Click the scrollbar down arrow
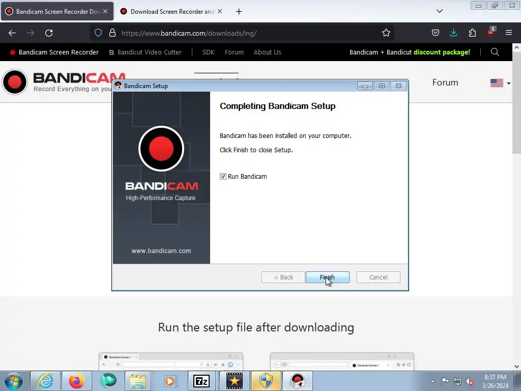Screen dimensions: 521x391 pos(517,367)
